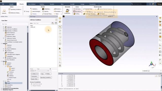Open the Conduction Manager
Viewport: 162px width, 91px height.
coord(89,14)
